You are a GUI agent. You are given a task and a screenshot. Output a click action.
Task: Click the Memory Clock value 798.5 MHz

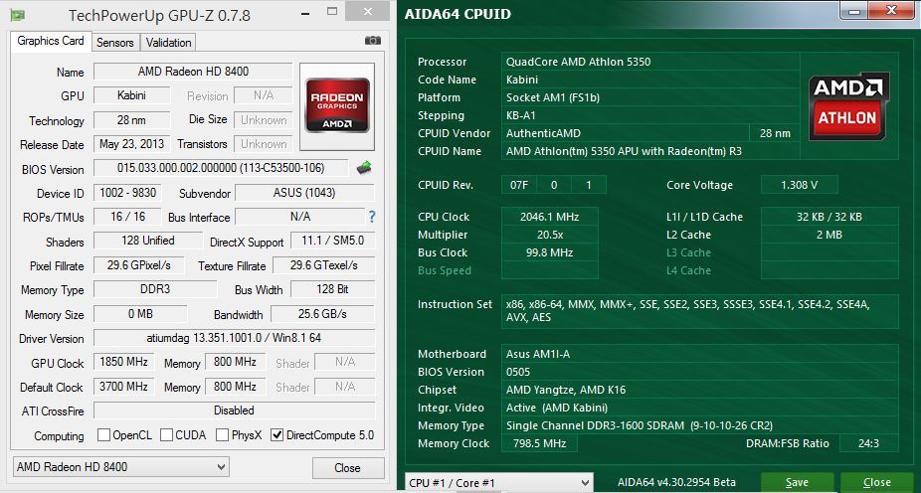click(539, 443)
